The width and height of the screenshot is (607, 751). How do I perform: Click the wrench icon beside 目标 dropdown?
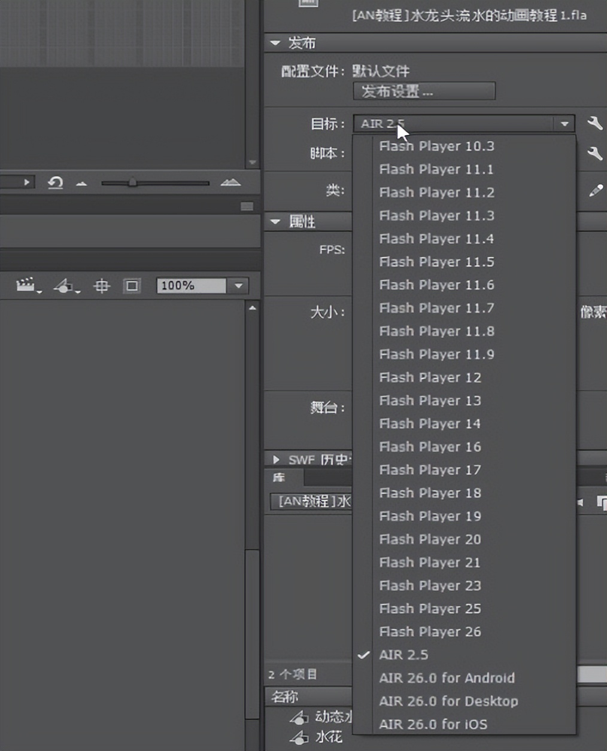click(x=595, y=123)
